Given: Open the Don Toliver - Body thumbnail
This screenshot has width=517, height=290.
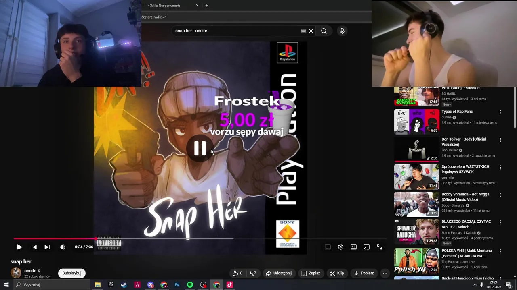Looking at the screenshot, I should [416, 149].
